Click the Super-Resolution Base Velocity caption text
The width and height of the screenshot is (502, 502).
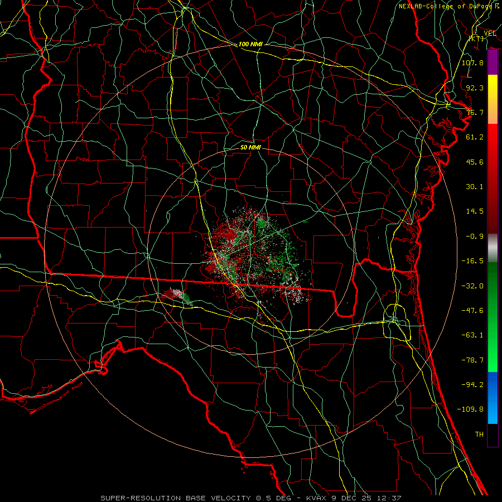pos(251,498)
